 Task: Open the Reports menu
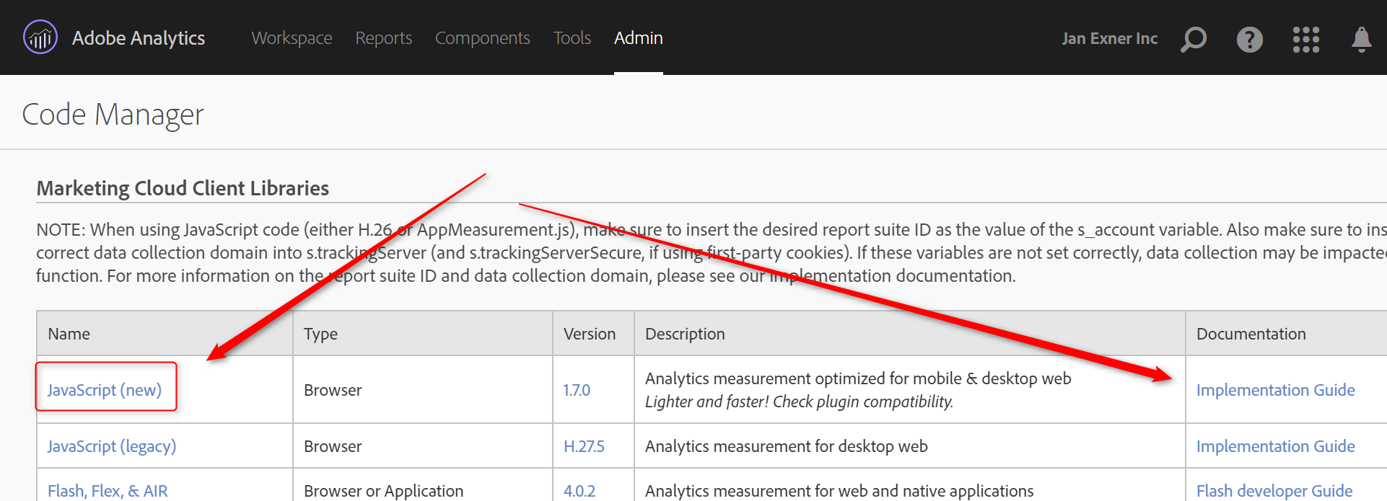pyautogui.click(x=383, y=38)
